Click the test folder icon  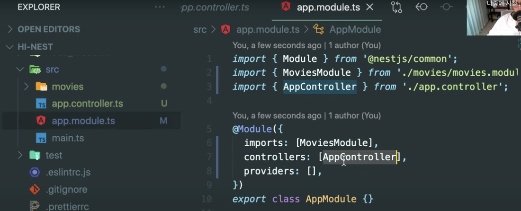(35, 155)
